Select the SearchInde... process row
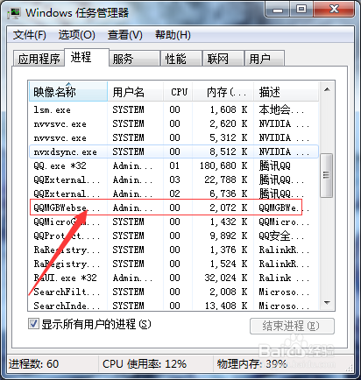 coord(173,306)
